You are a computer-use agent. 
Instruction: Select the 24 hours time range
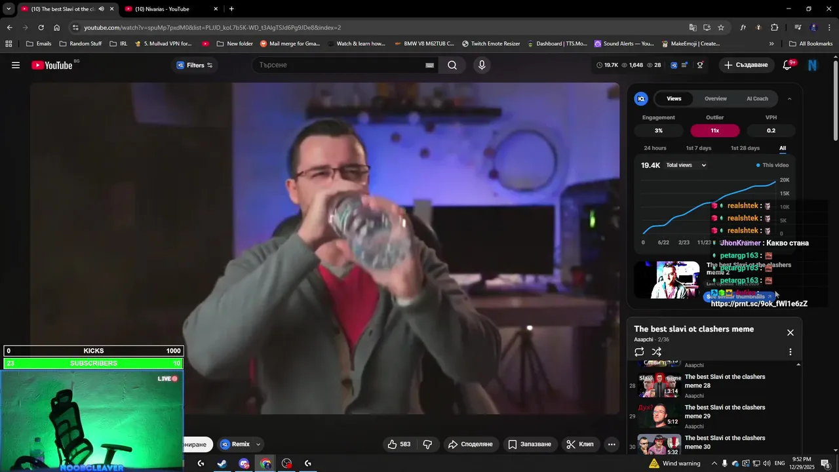655,148
